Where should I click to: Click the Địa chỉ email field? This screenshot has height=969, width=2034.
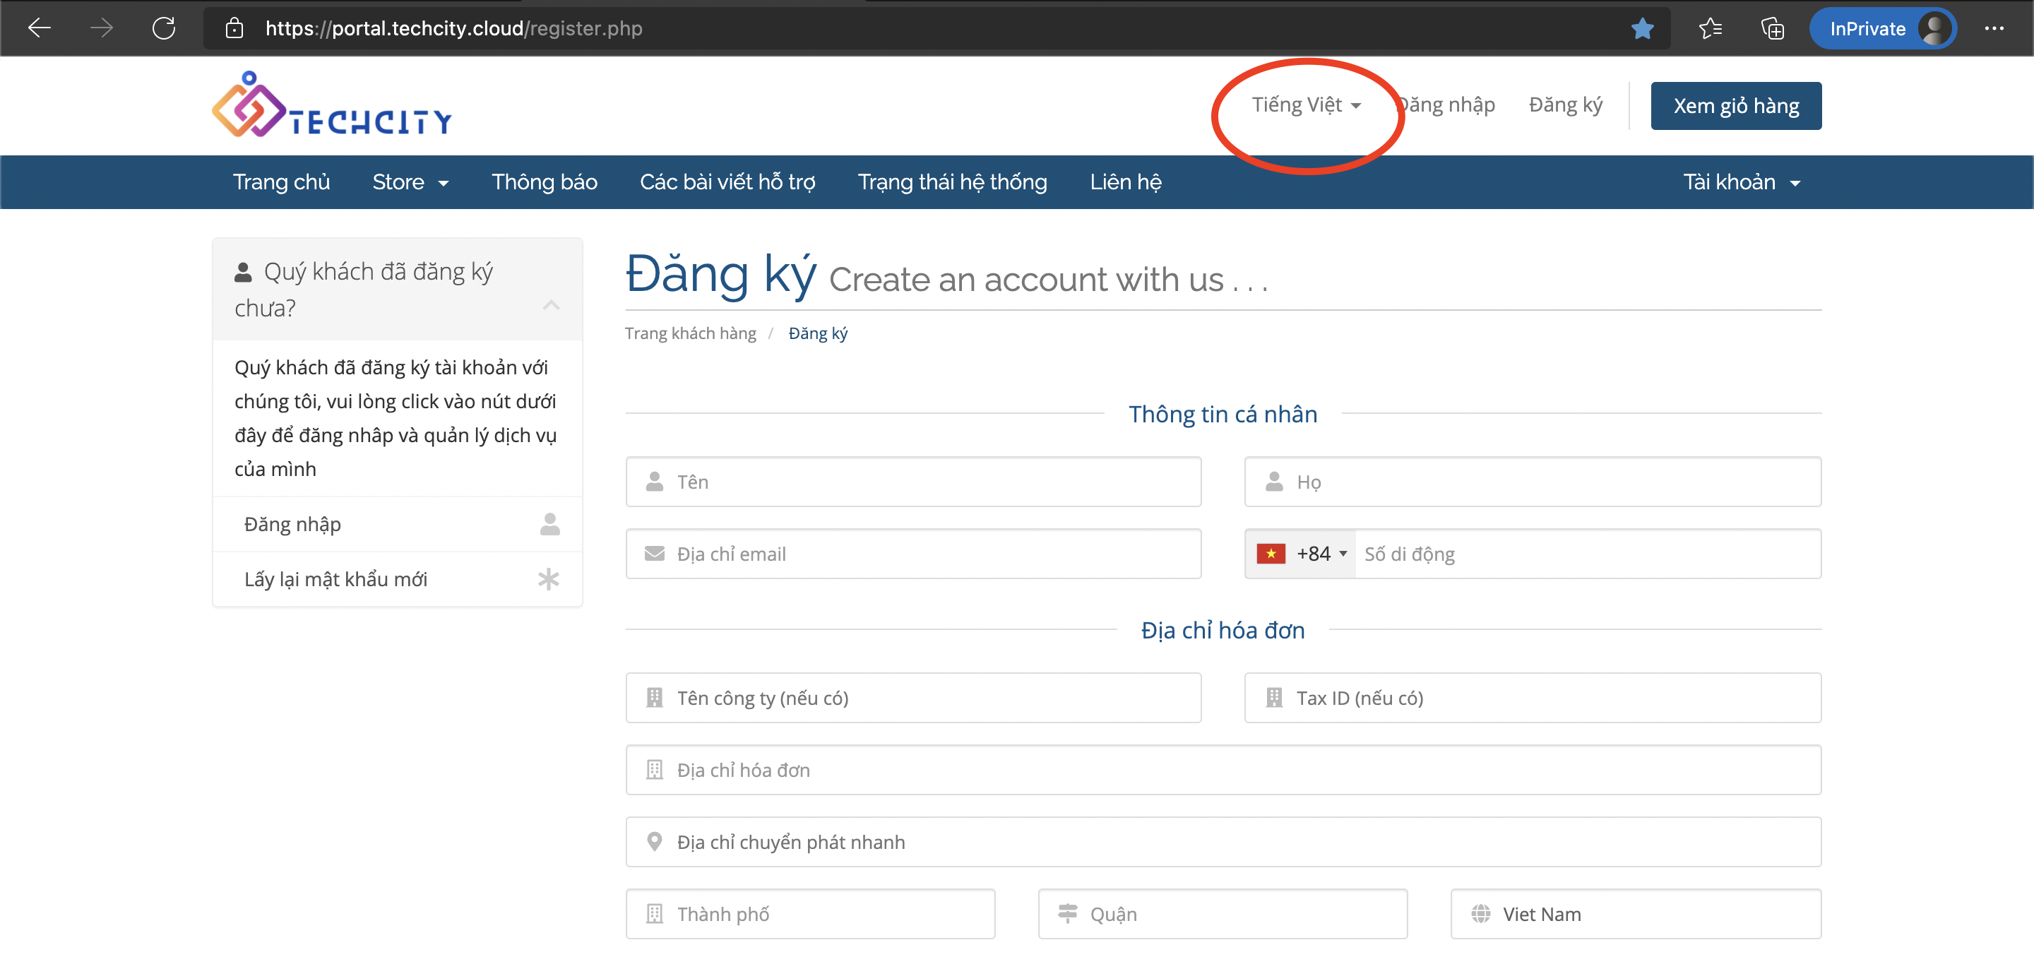(x=914, y=554)
